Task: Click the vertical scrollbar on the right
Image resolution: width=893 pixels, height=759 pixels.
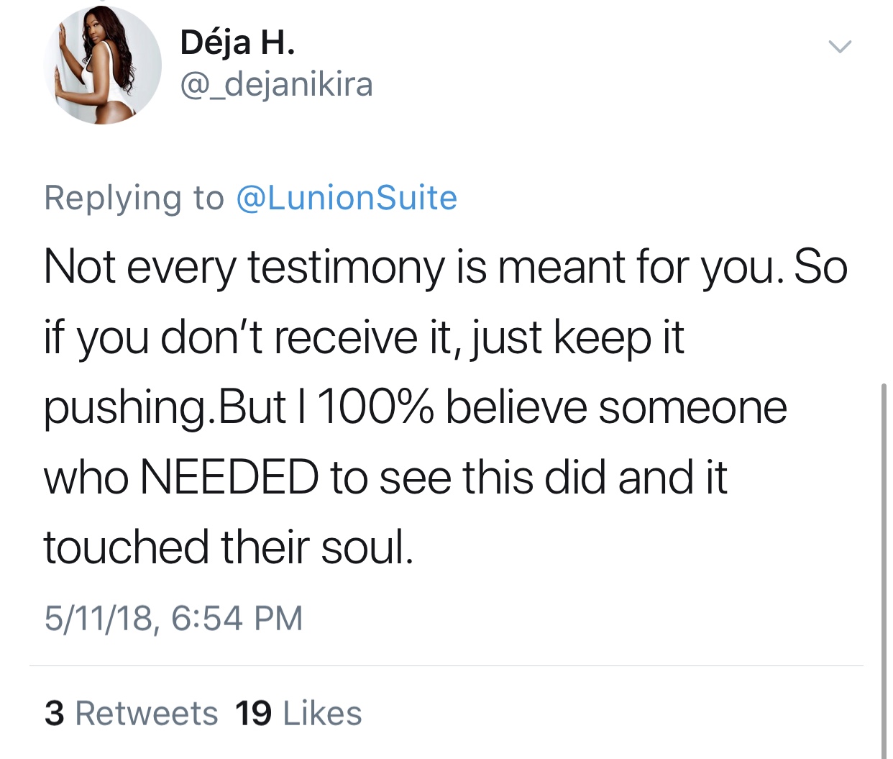Action: [884, 568]
